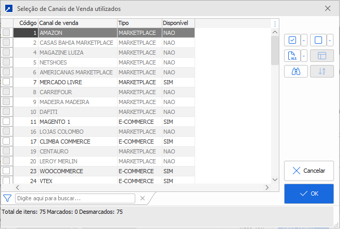Tick the checkbox for NETSHOES

pos(6,62)
